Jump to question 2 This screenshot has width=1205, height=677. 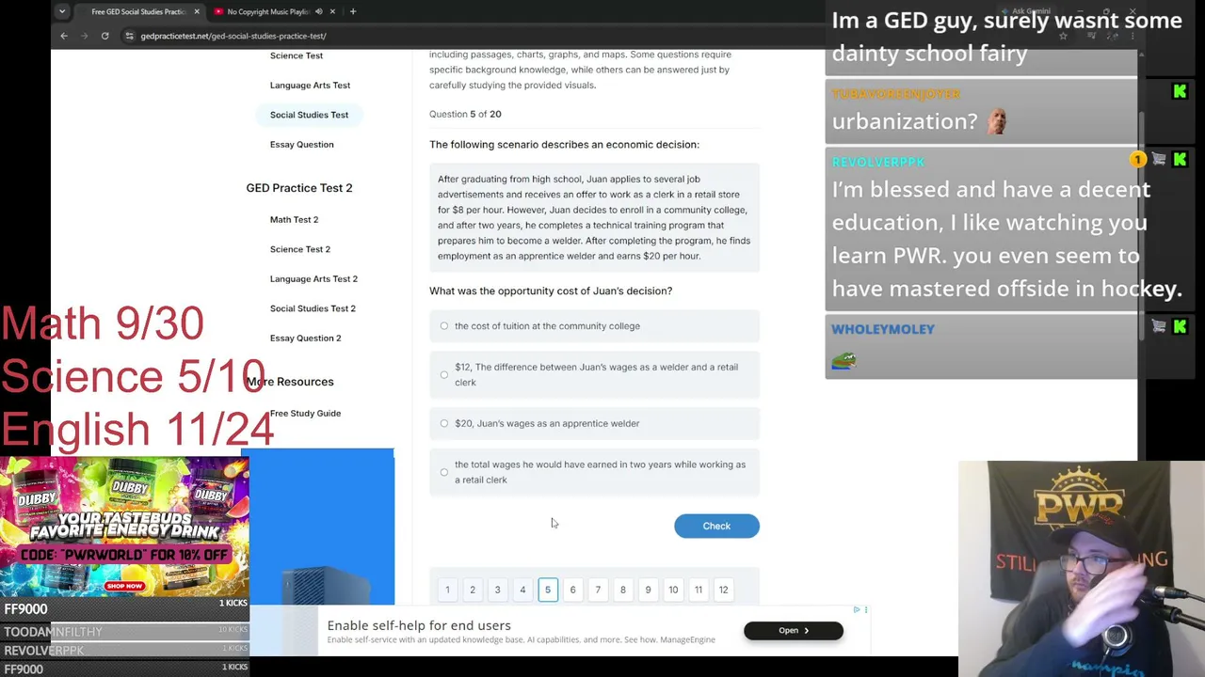(x=473, y=590)
